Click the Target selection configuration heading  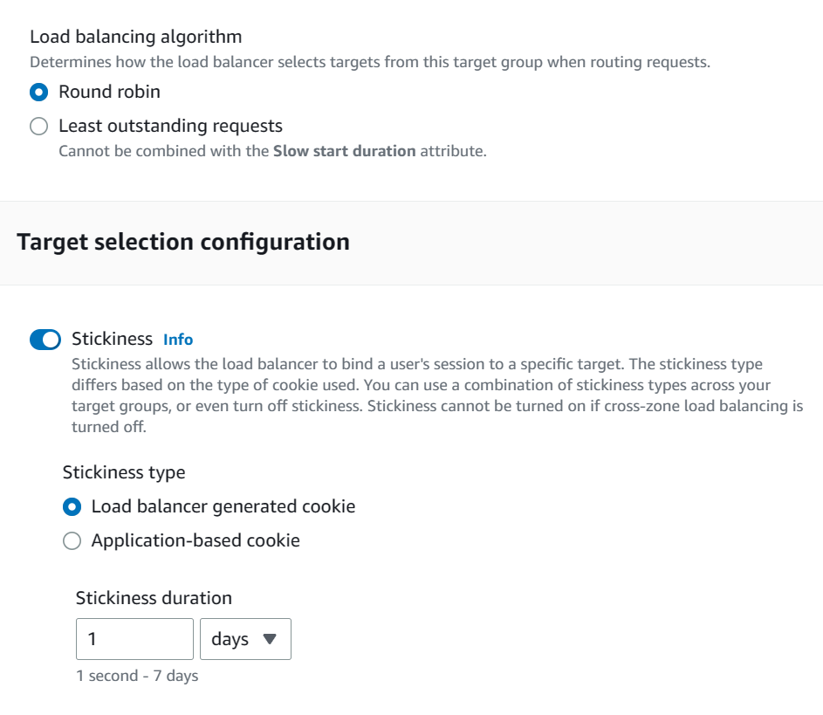183,242
